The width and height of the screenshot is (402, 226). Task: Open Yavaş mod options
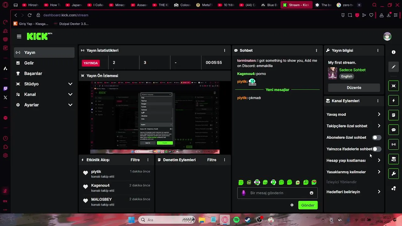click(x=354, y=115)
